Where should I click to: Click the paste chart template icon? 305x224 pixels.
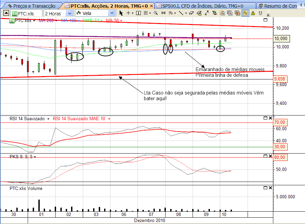pyautogui.click(x=222, y=13)
